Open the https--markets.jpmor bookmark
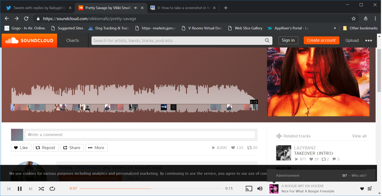Viewport: 382px width, 196px height. click(x=156, y=28)
